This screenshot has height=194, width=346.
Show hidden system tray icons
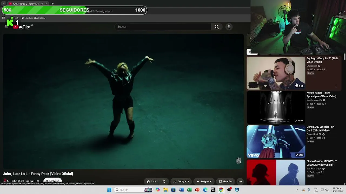click(x=297, y=190)
